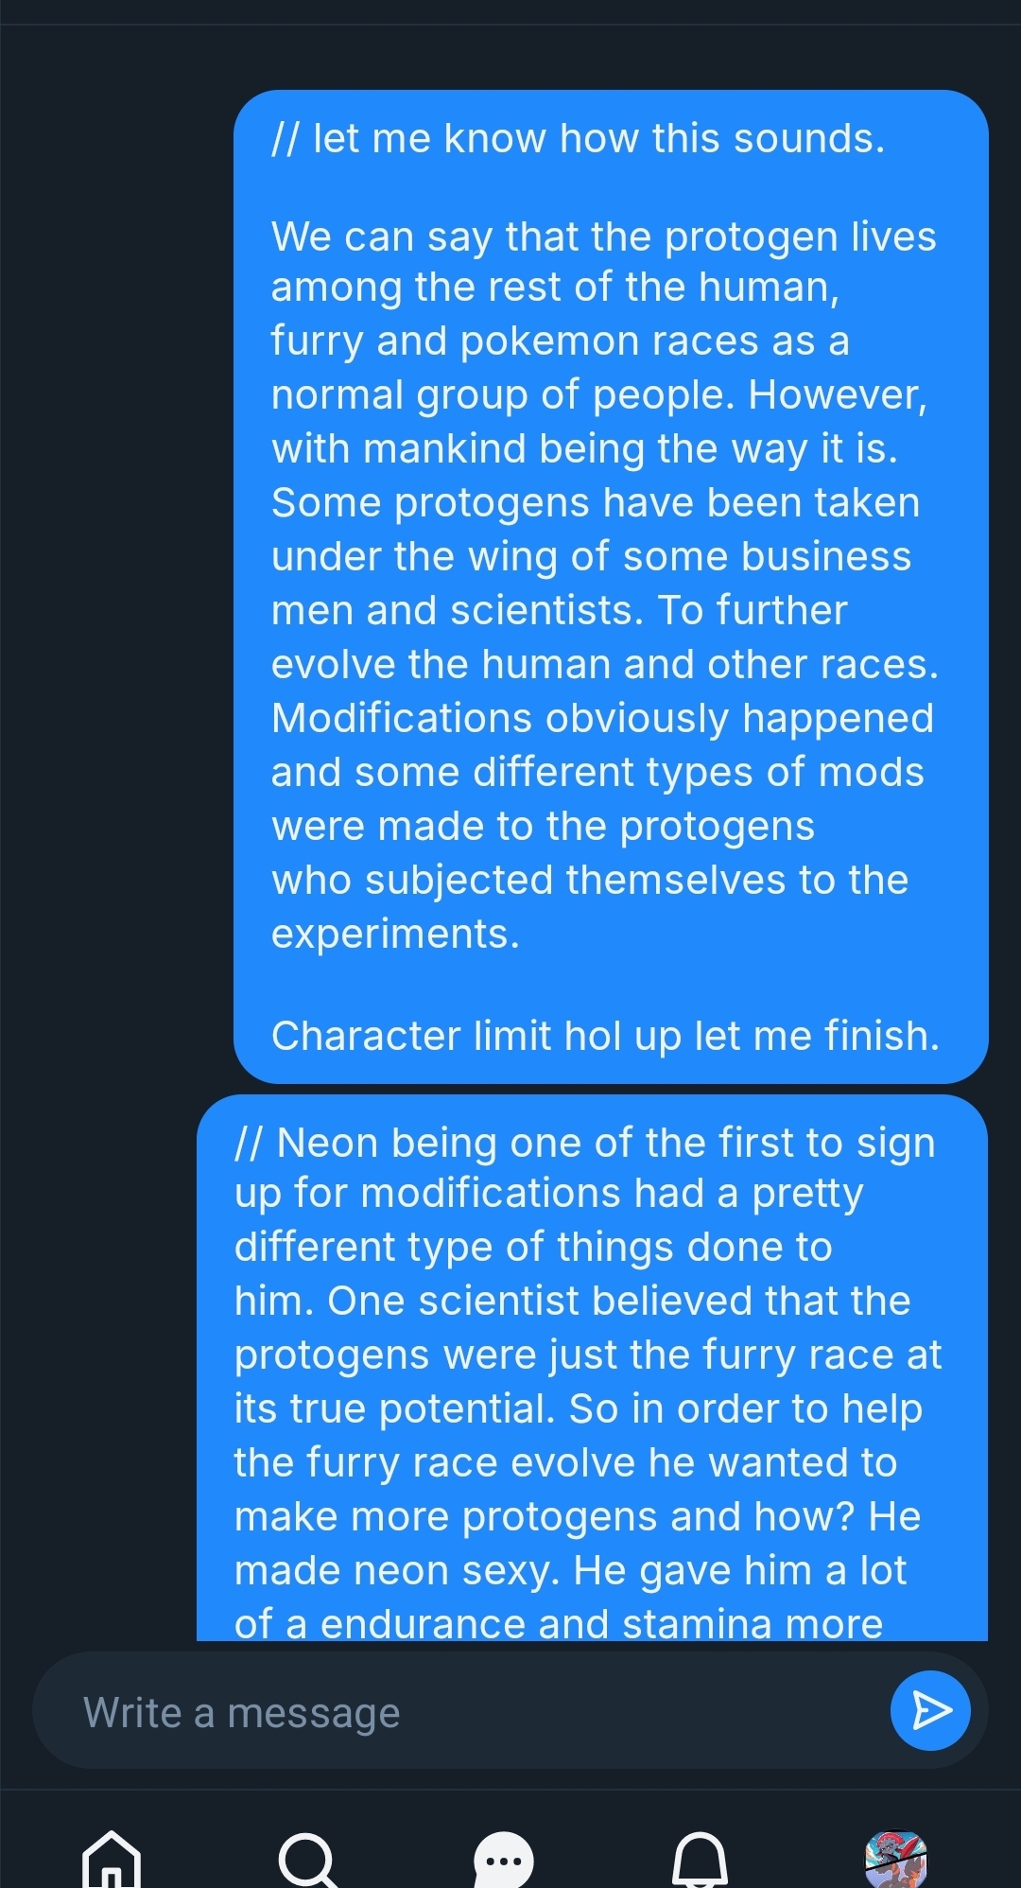
Task: Go to the Home tab icon
Action: click(112, 1860)
